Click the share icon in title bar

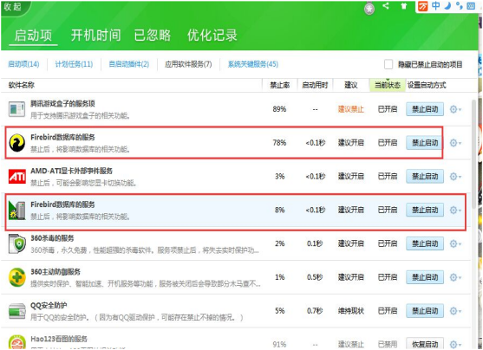pos(386,5)
